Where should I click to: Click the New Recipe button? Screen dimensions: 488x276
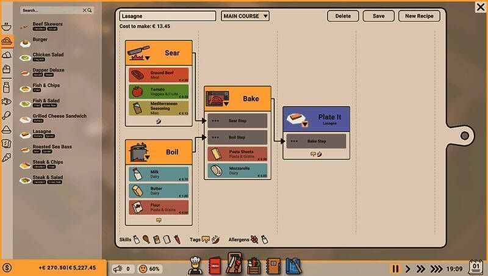(419, 16)
